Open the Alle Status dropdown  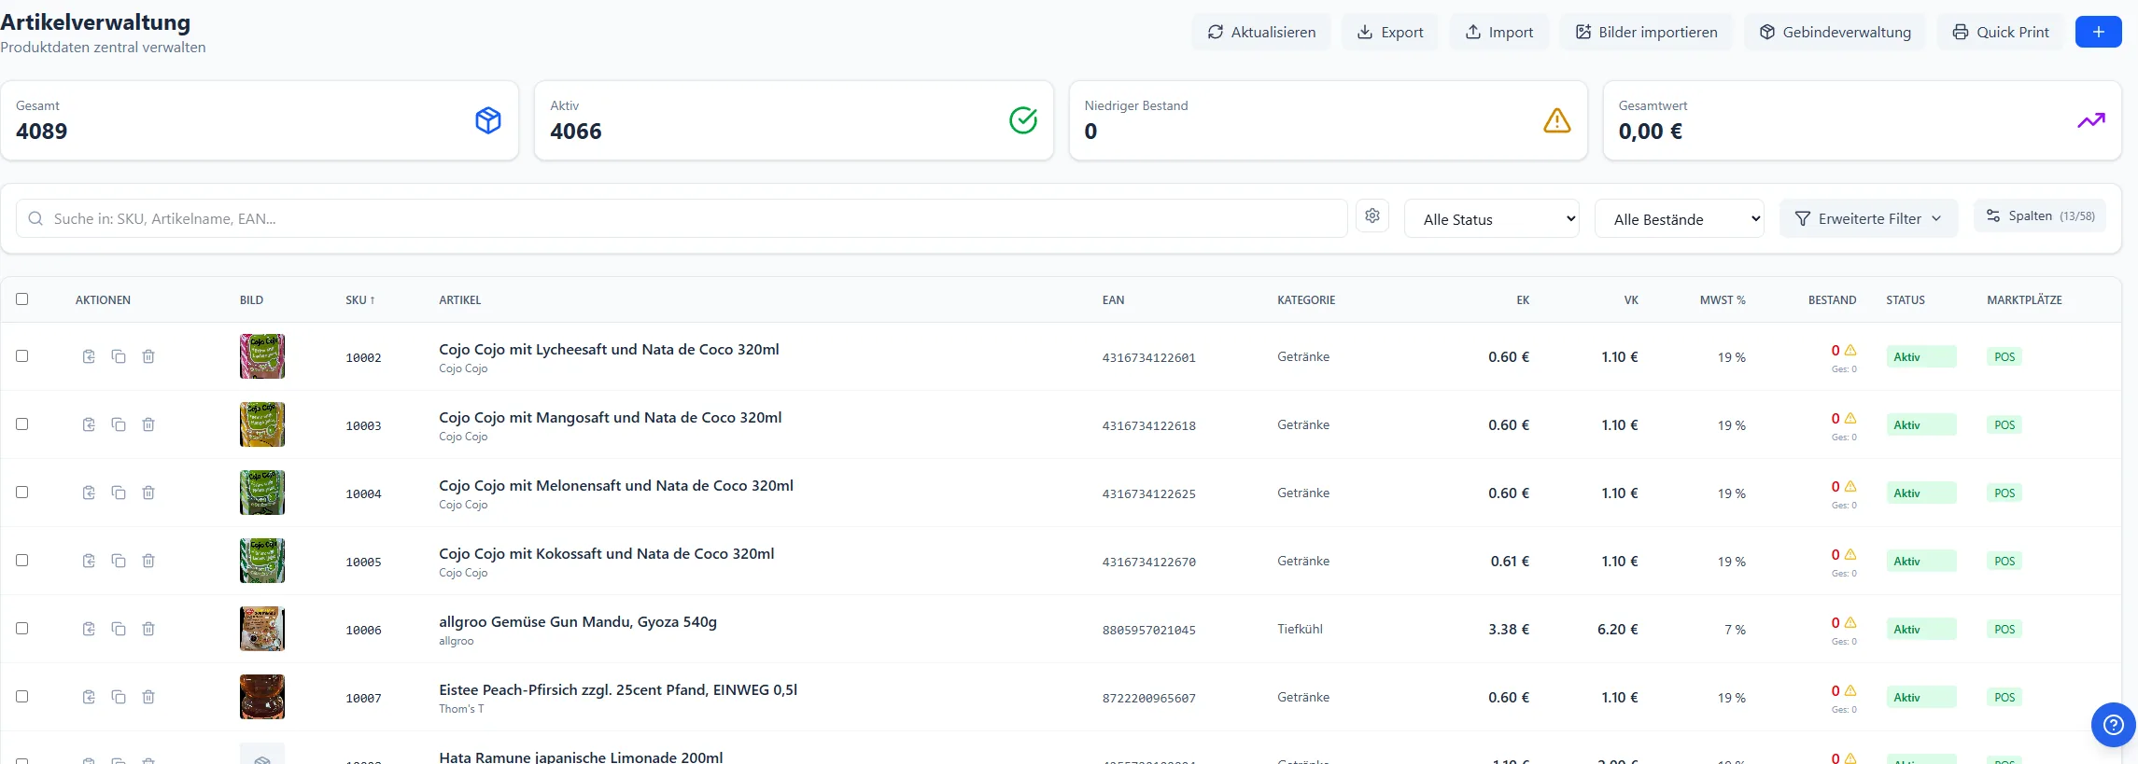1492,219
